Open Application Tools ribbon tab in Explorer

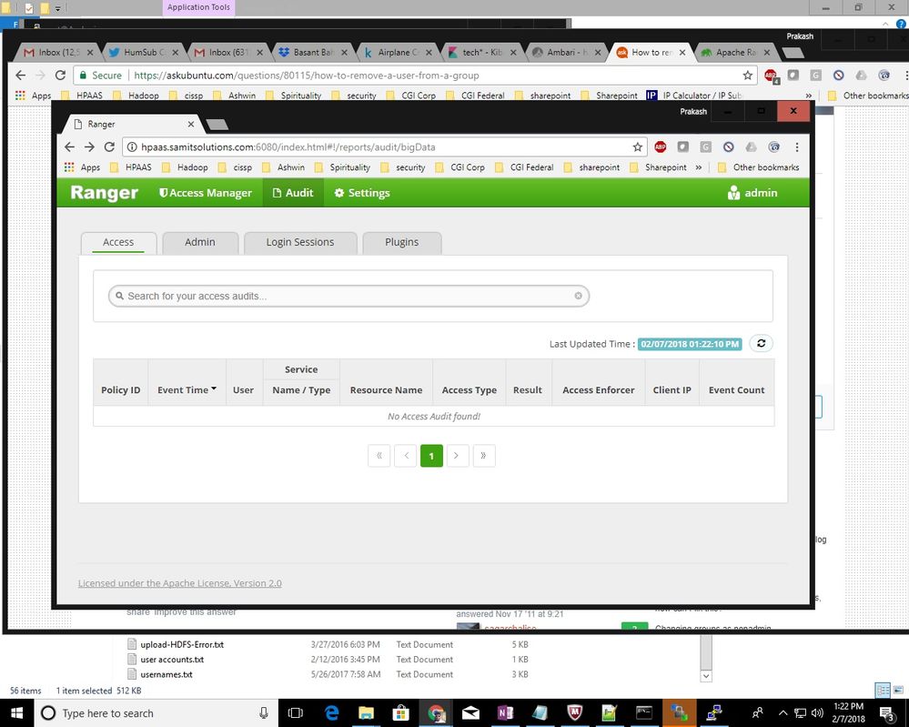pyautogui.click(x=198, y=7)
